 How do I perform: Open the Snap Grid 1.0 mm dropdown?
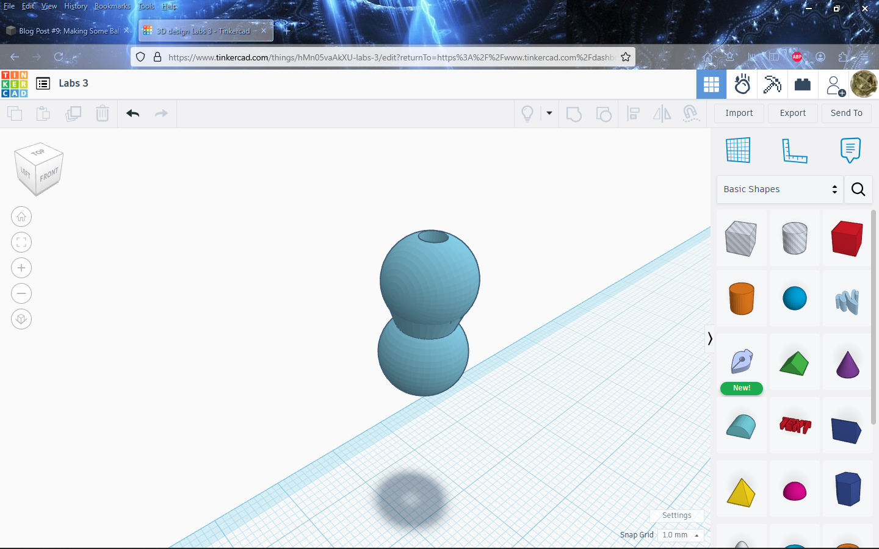pos(681,535)
